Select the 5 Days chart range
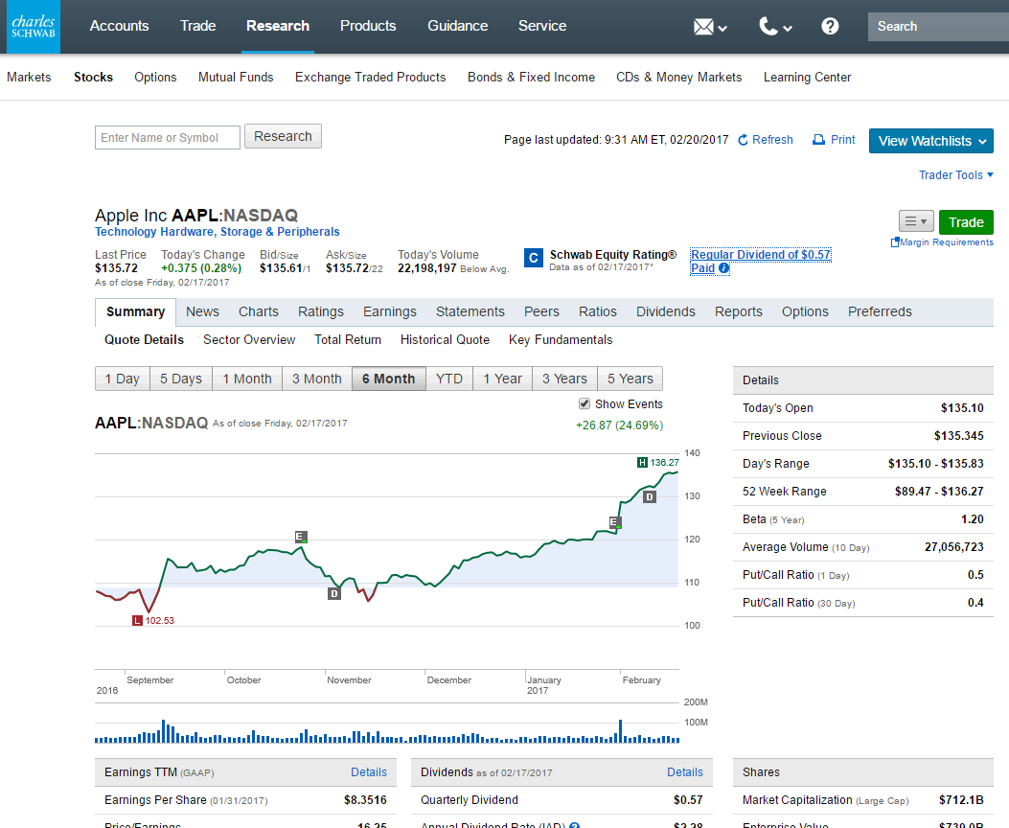1009x828 pixels. click(181, 379)
